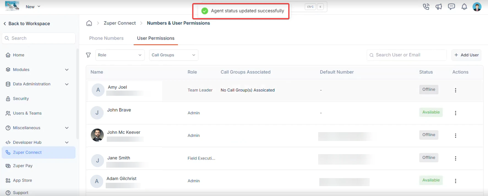Click the filter funnel icon
Screen dimensions: 488x196
coord(88,55)
